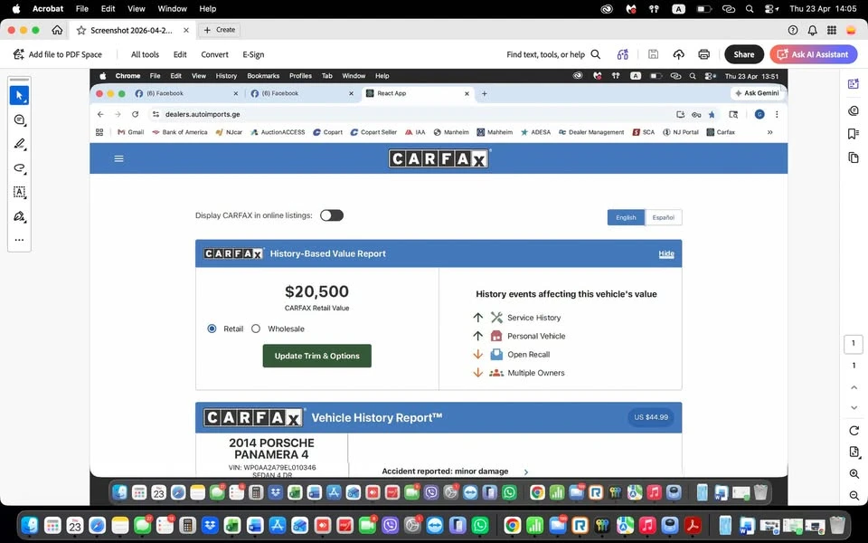868x543 pixels.
Task: Rotate the page view clockwise
Action: click(854, 431)
